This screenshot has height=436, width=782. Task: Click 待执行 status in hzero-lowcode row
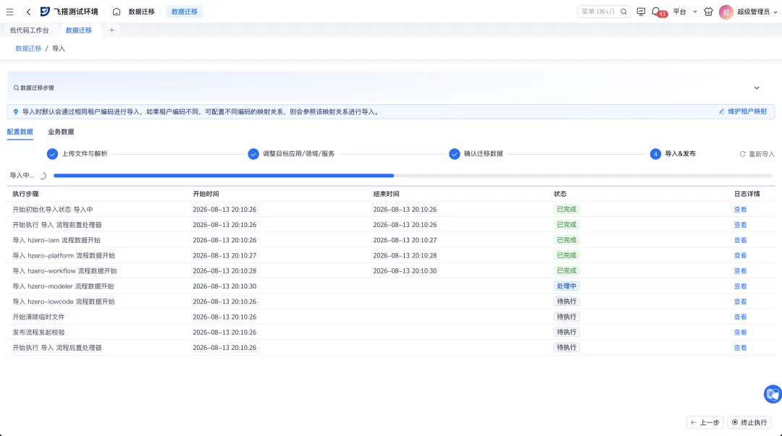point(566,302)
